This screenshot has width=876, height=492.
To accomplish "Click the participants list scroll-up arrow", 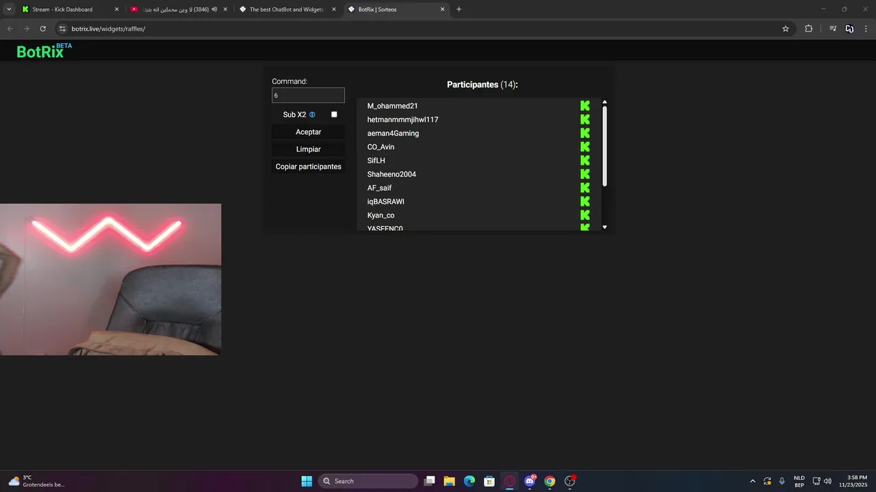I will click(604, 102).
